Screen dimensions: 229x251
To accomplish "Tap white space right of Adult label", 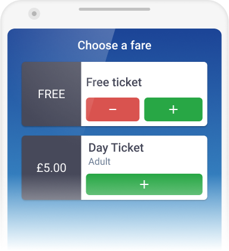I will pos(156,161).
